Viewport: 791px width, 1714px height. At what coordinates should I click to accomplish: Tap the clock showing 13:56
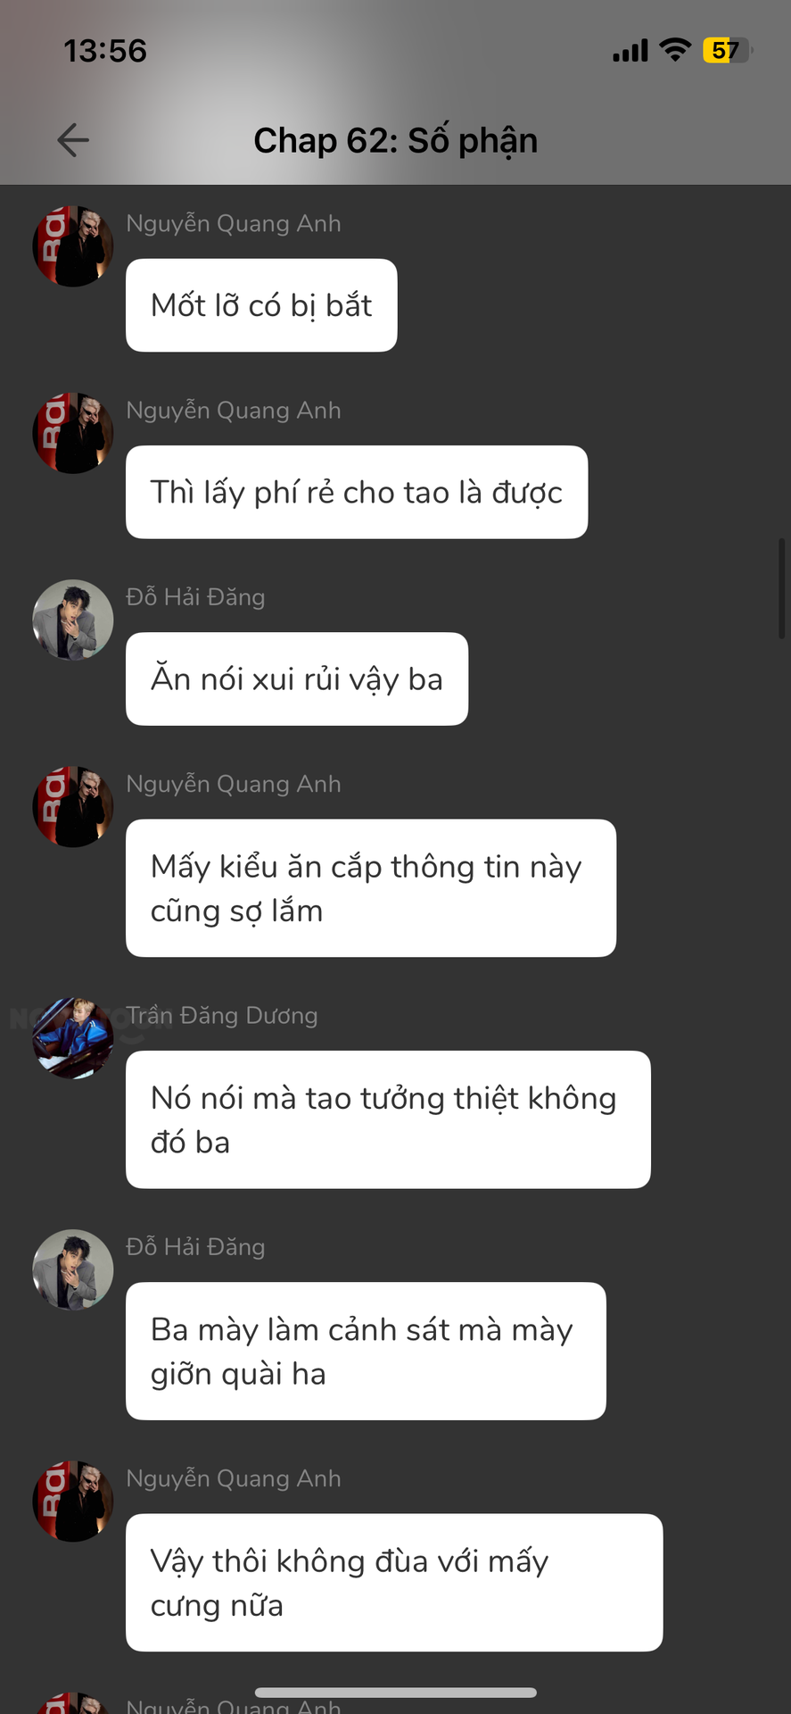[105, 51]
